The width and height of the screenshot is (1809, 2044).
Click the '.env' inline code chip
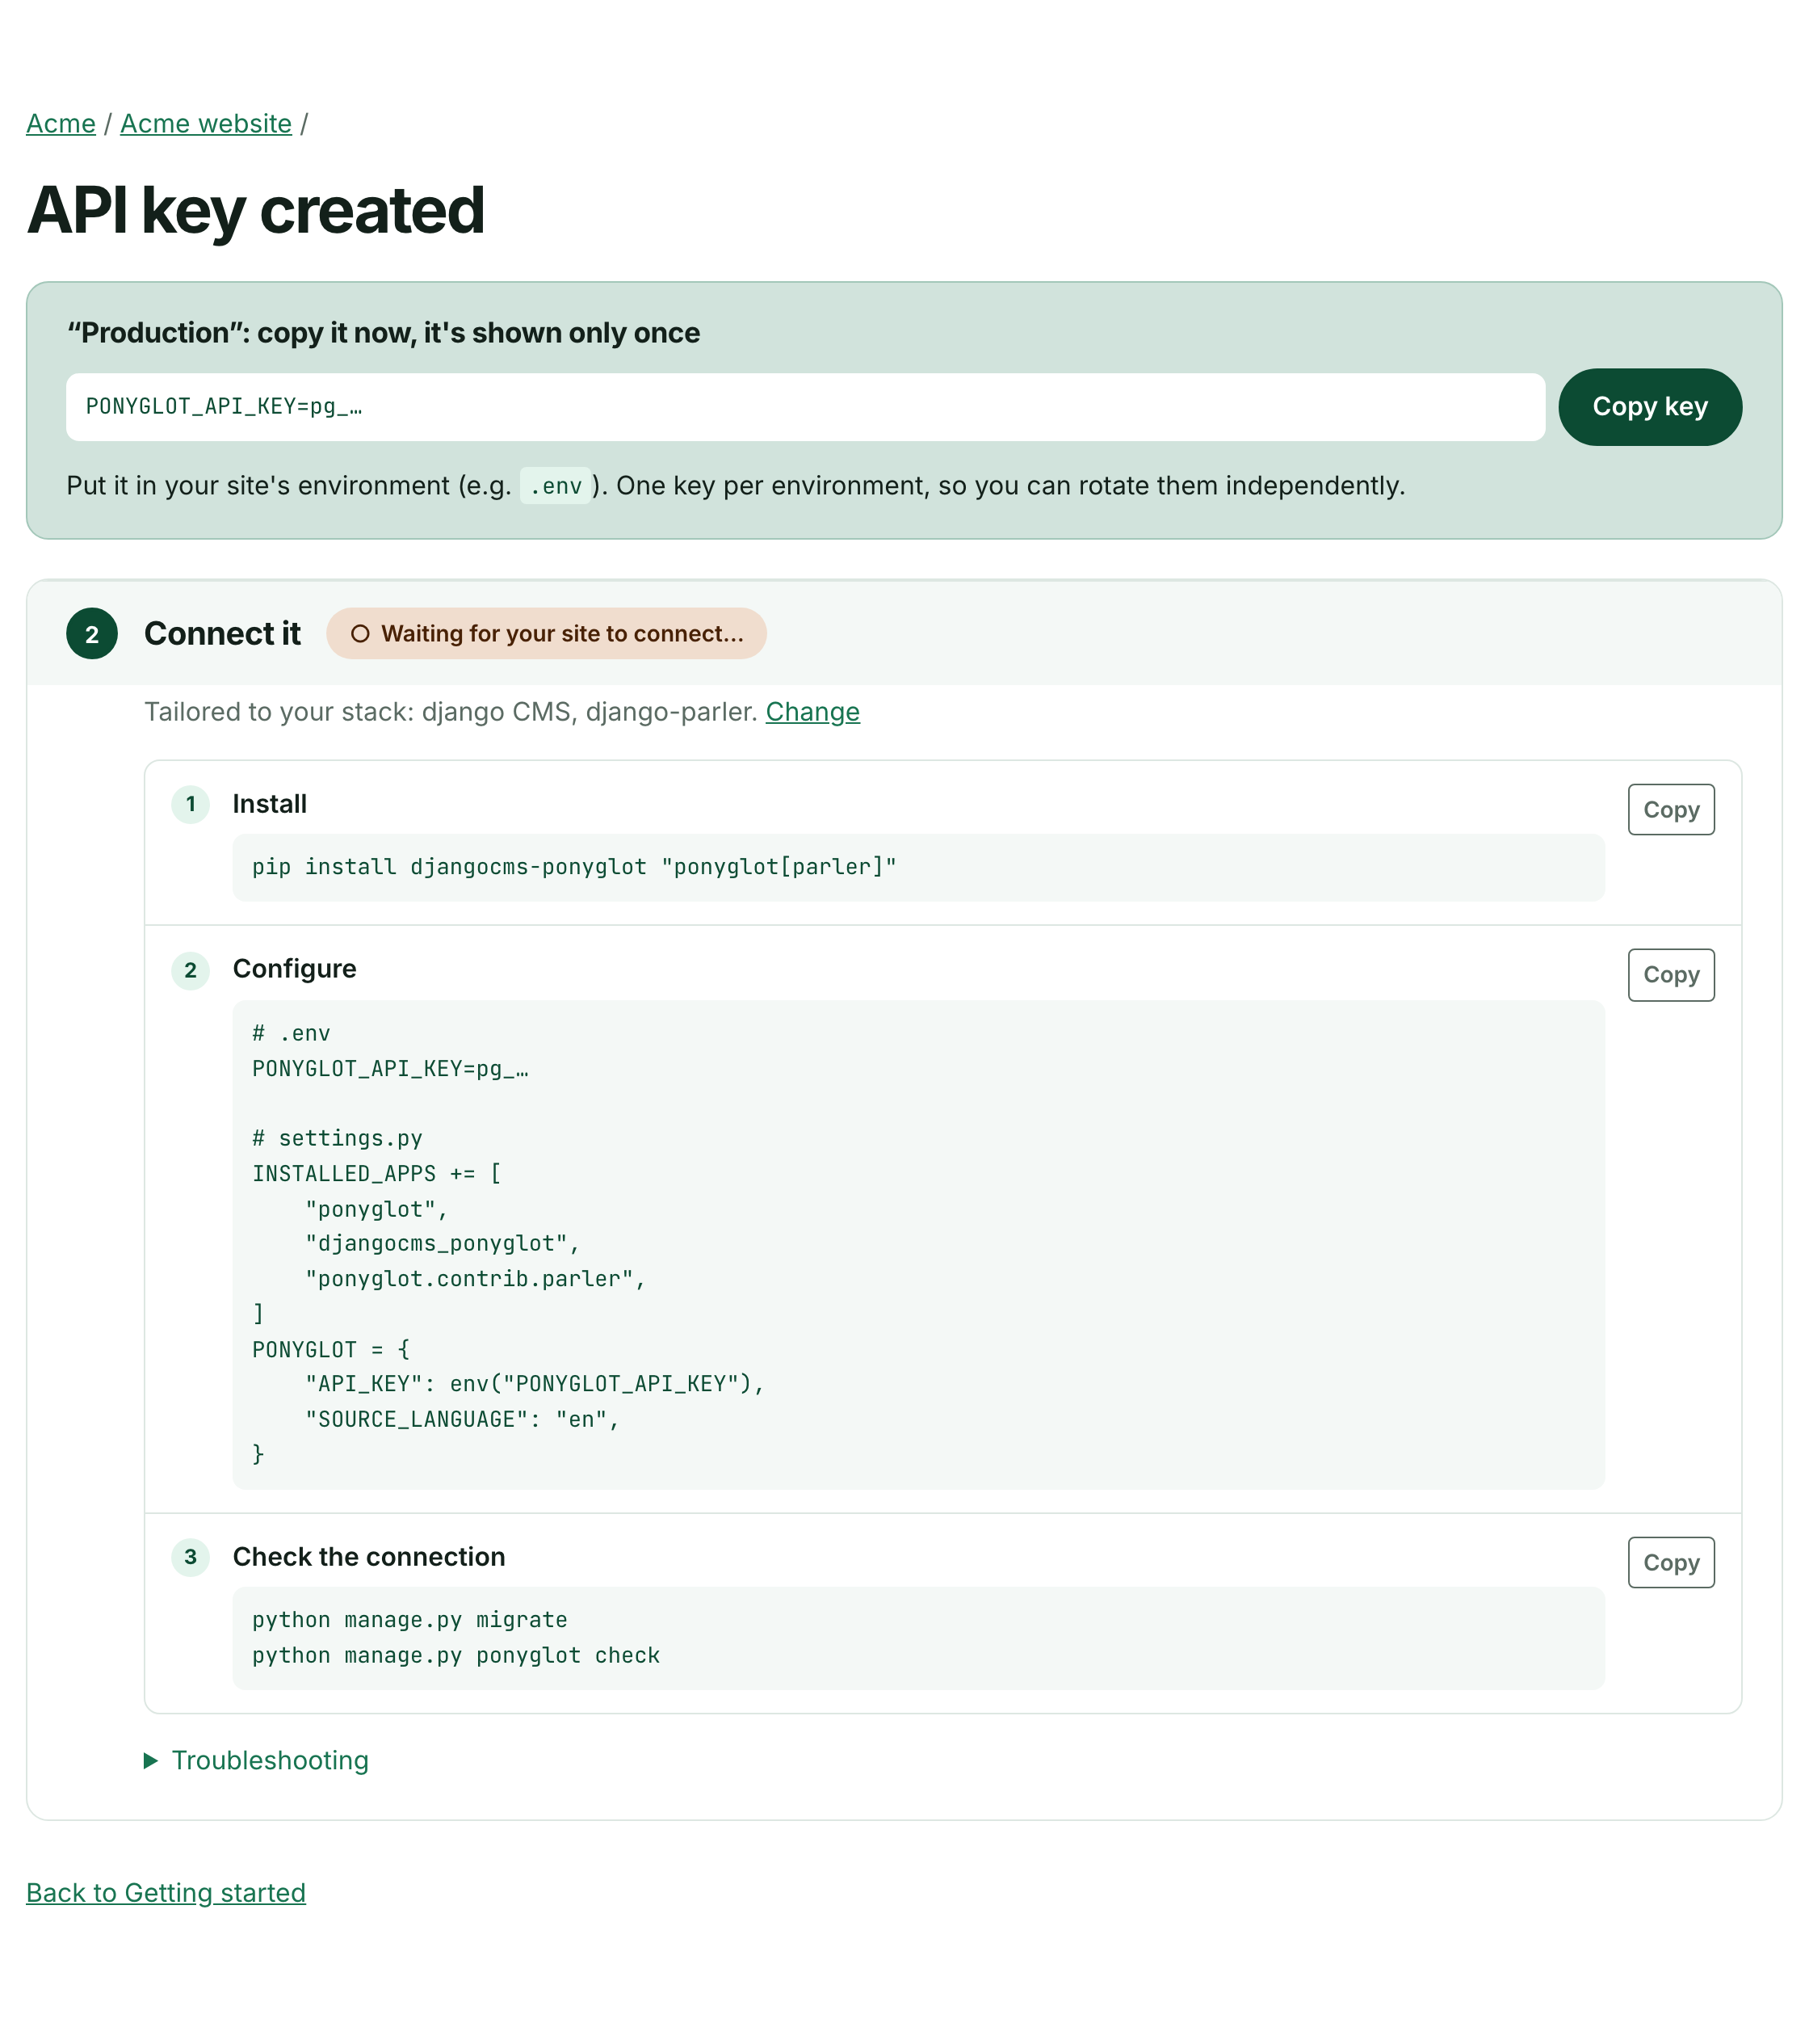[x=556, y=486]
